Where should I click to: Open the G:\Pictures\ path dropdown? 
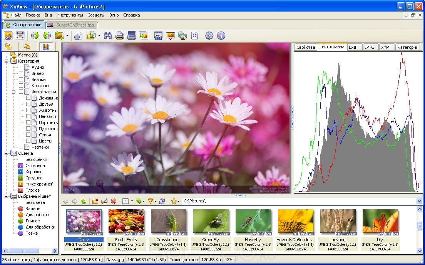(x=419, y=201)
